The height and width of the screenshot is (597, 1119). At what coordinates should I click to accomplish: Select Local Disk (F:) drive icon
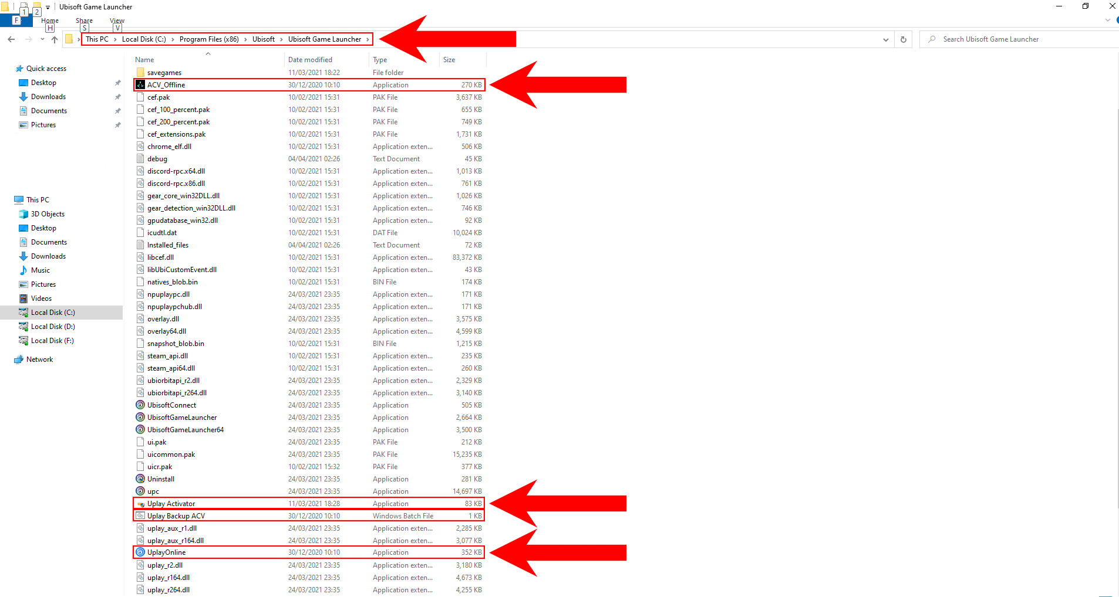pyautogui.click(x=23, y=341)
